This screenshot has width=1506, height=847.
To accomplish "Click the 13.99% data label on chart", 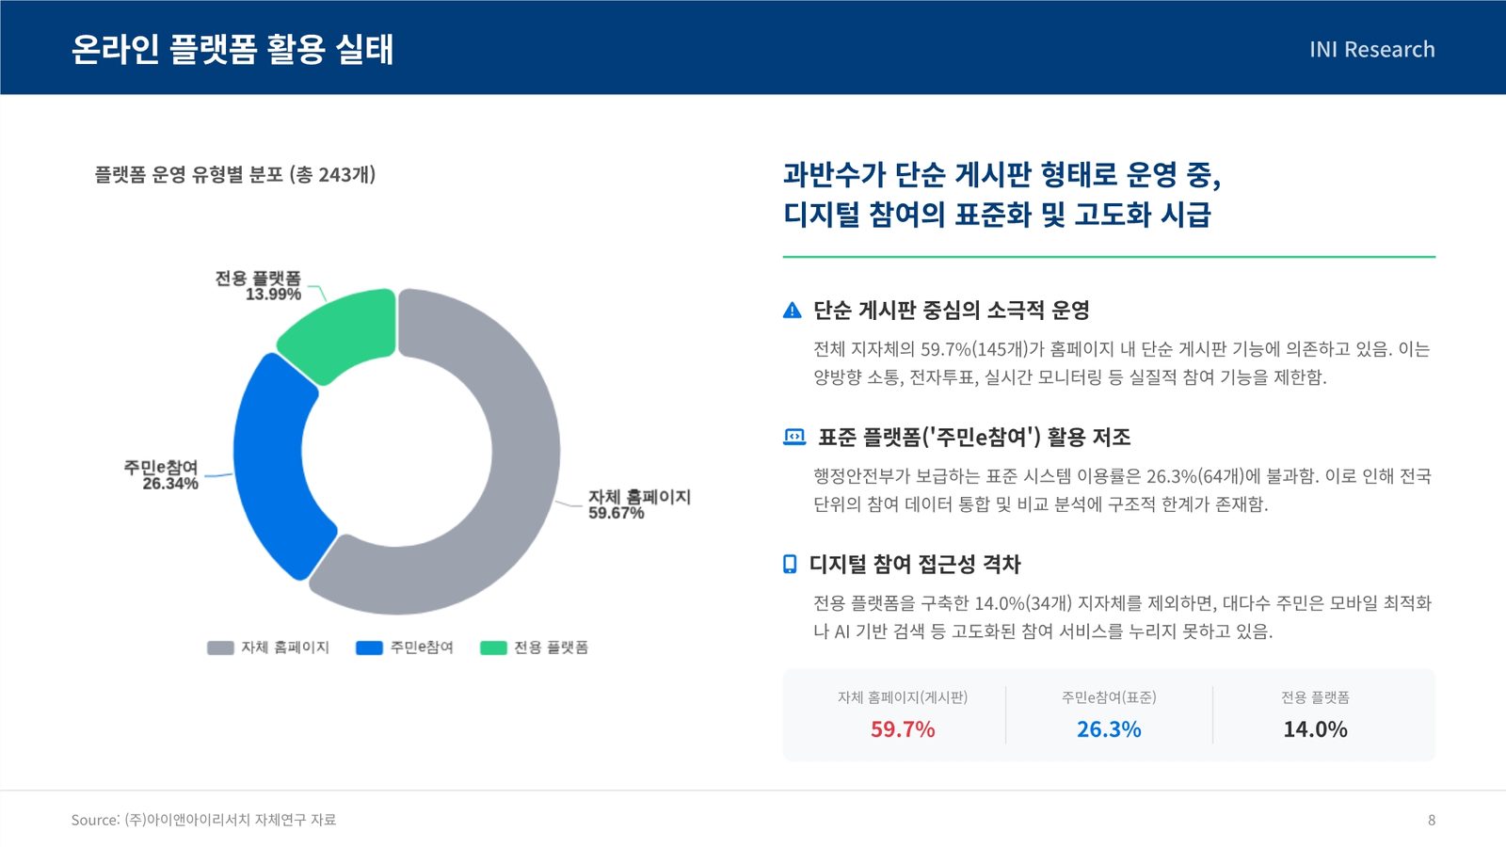I will [x=273, y=295].
